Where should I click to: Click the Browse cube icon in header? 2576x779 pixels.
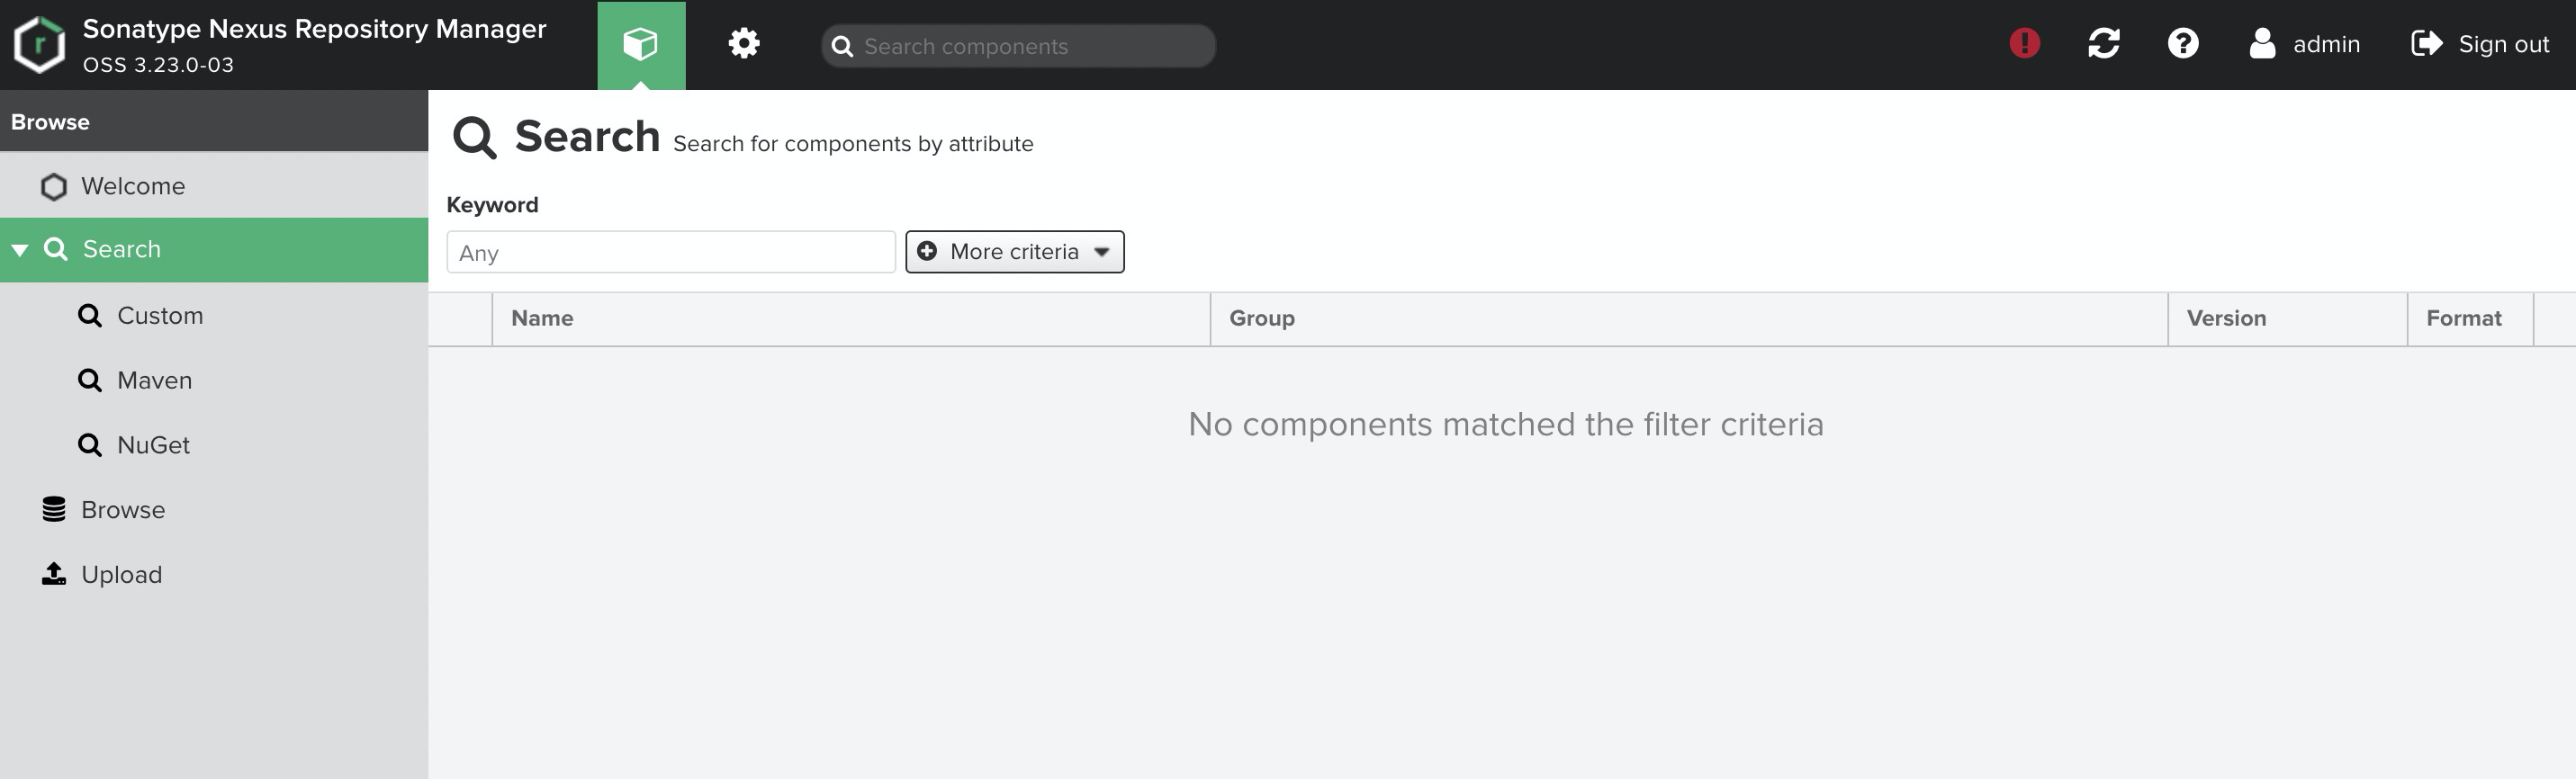pos(641,44)
